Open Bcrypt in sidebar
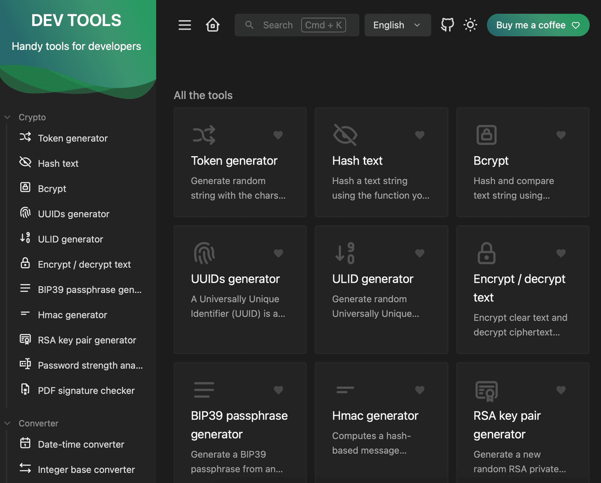 coord(52,188)
